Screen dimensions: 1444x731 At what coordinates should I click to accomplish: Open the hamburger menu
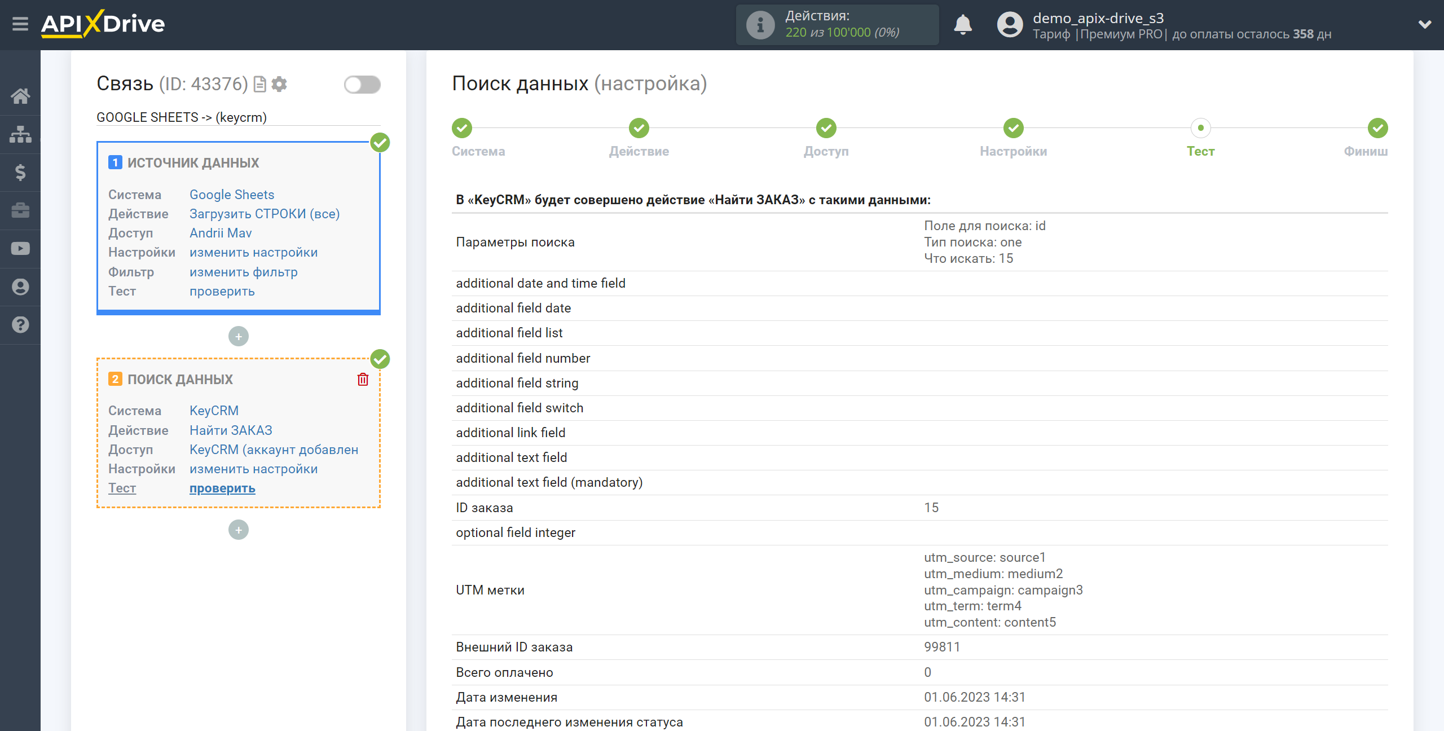(x=20, y=24)
